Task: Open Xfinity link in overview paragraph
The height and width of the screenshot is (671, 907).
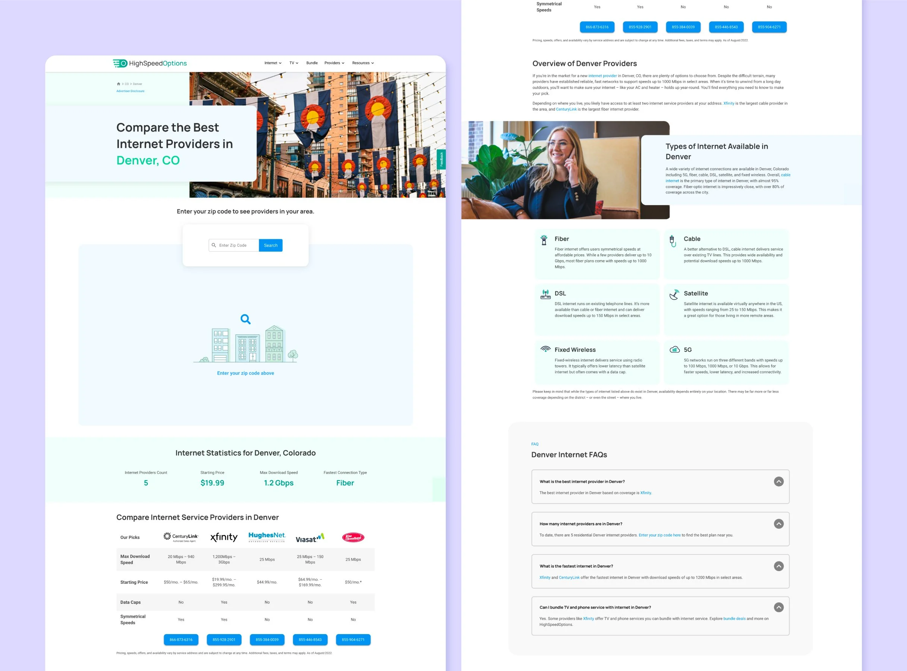Action: 729,104
